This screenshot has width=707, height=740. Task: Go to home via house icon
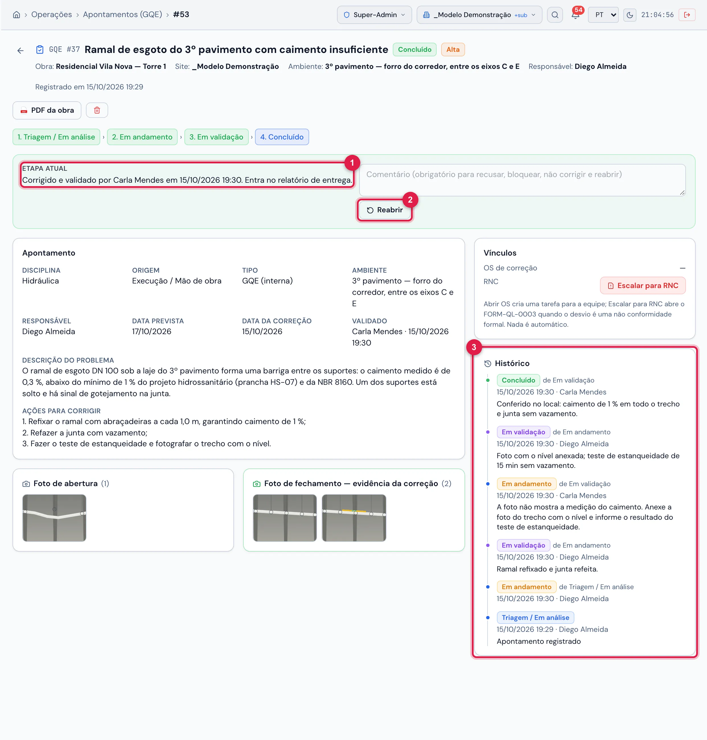pyautogui.click(x=17, y=15)
